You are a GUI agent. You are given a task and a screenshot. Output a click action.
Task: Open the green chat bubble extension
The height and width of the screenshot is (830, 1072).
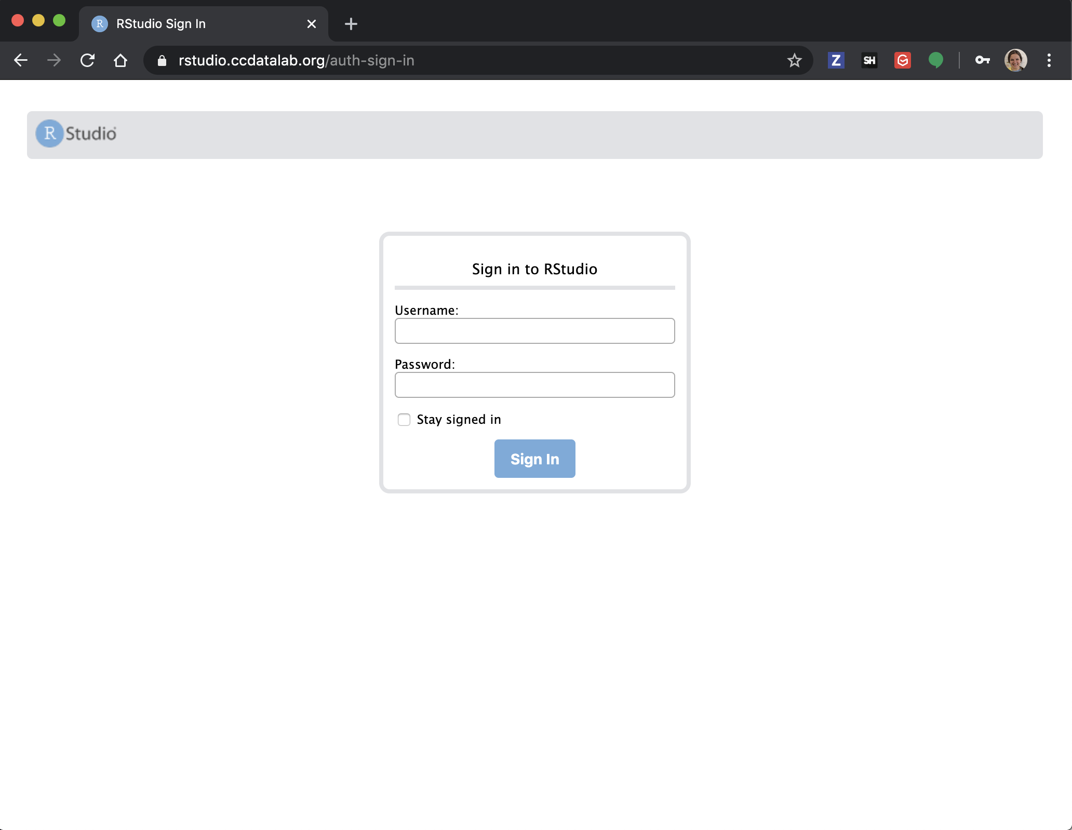pyautogui.click(x=935, y=60)
